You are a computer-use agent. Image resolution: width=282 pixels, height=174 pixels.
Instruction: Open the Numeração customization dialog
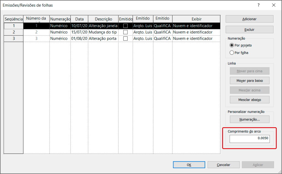pyautogui.click(x=249, y=119)
